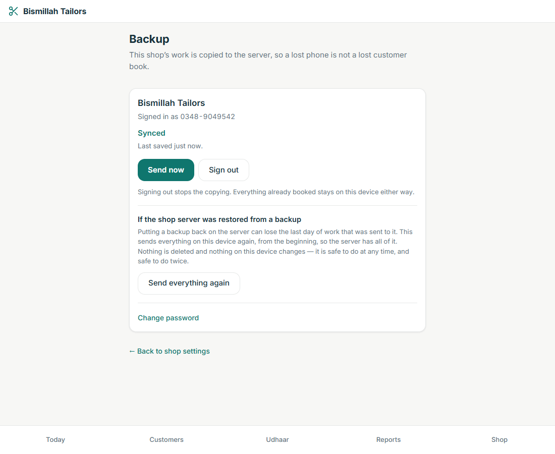
Task: Click the Synced status text
Action: pyautogui.click(x=151, y=133)
